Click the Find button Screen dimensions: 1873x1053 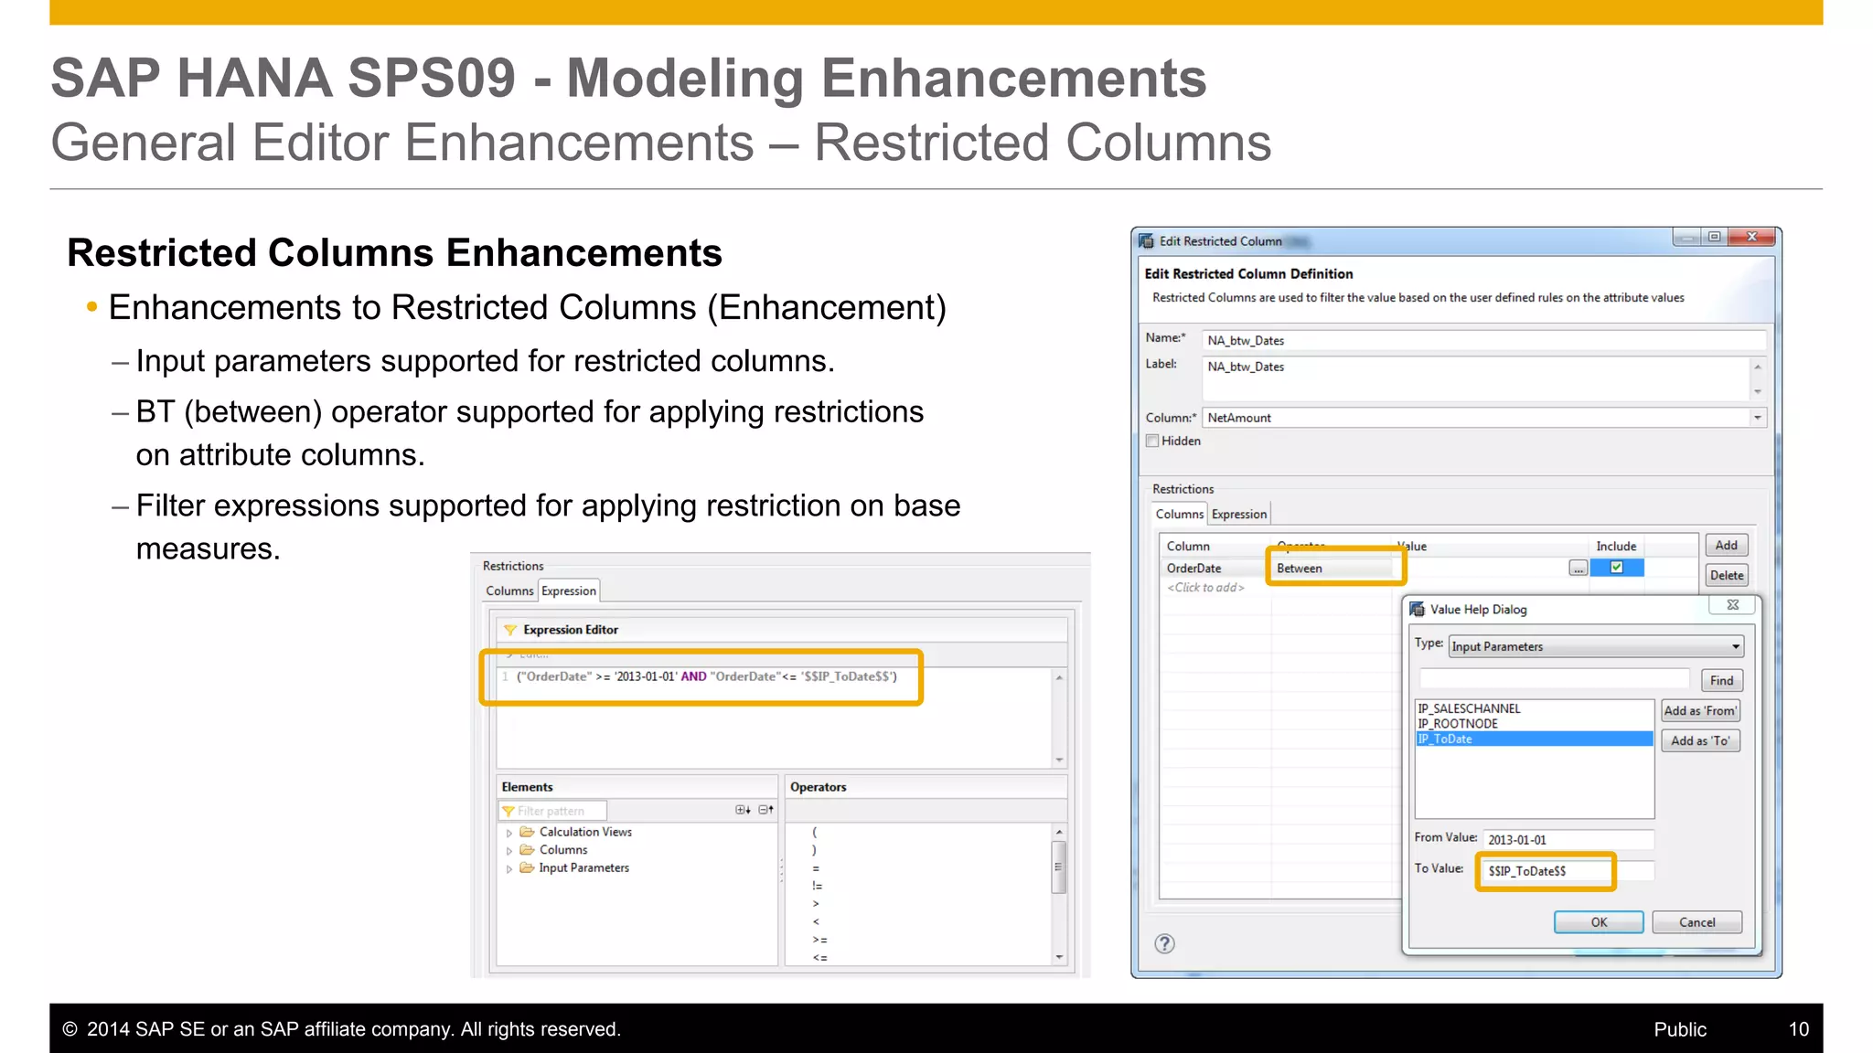point(1721,680)
